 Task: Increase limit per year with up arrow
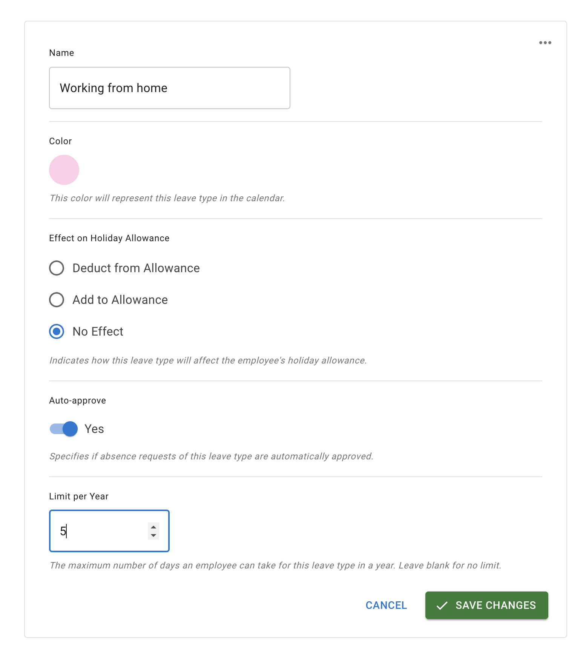click(153, 527)
